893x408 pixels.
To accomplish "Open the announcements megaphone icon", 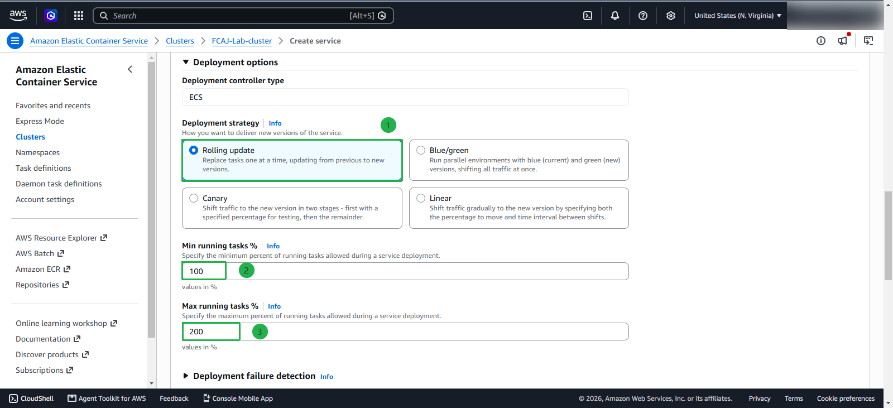I will click(x=843, y=40).
